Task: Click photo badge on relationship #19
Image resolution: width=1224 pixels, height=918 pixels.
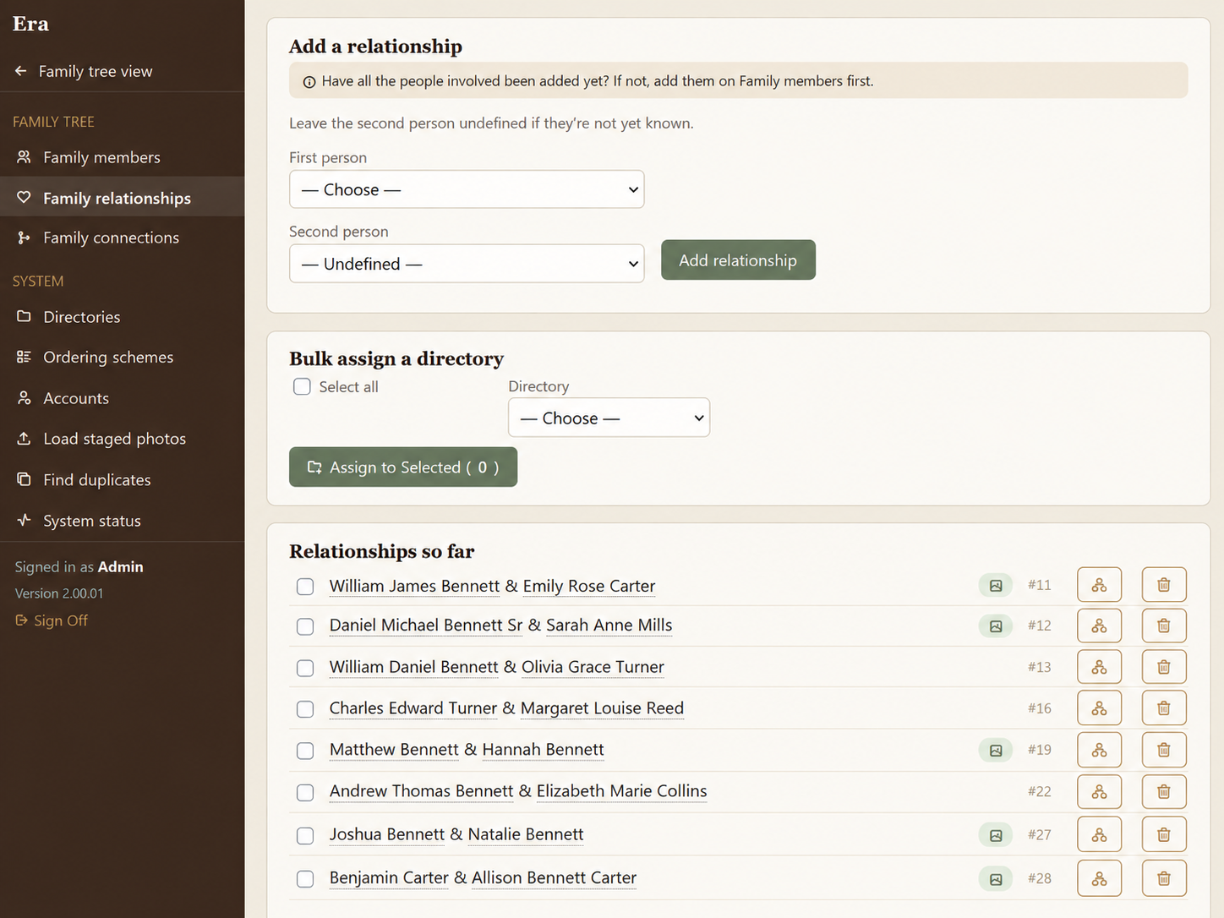Action: pyautogui.click(x=996, y=750)
